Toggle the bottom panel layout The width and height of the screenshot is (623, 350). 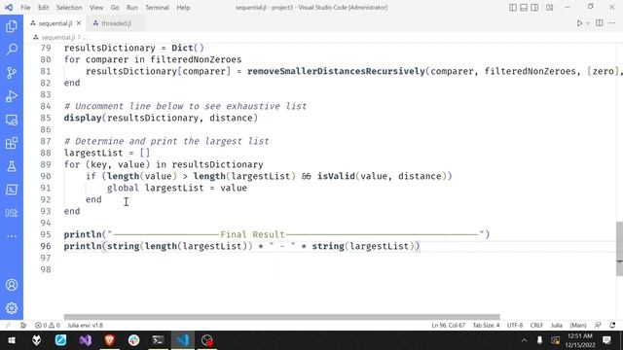click(x=524, y=8)
